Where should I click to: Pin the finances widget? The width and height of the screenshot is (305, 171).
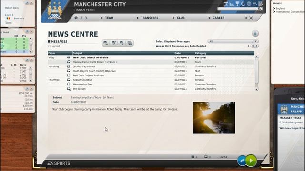27,89
